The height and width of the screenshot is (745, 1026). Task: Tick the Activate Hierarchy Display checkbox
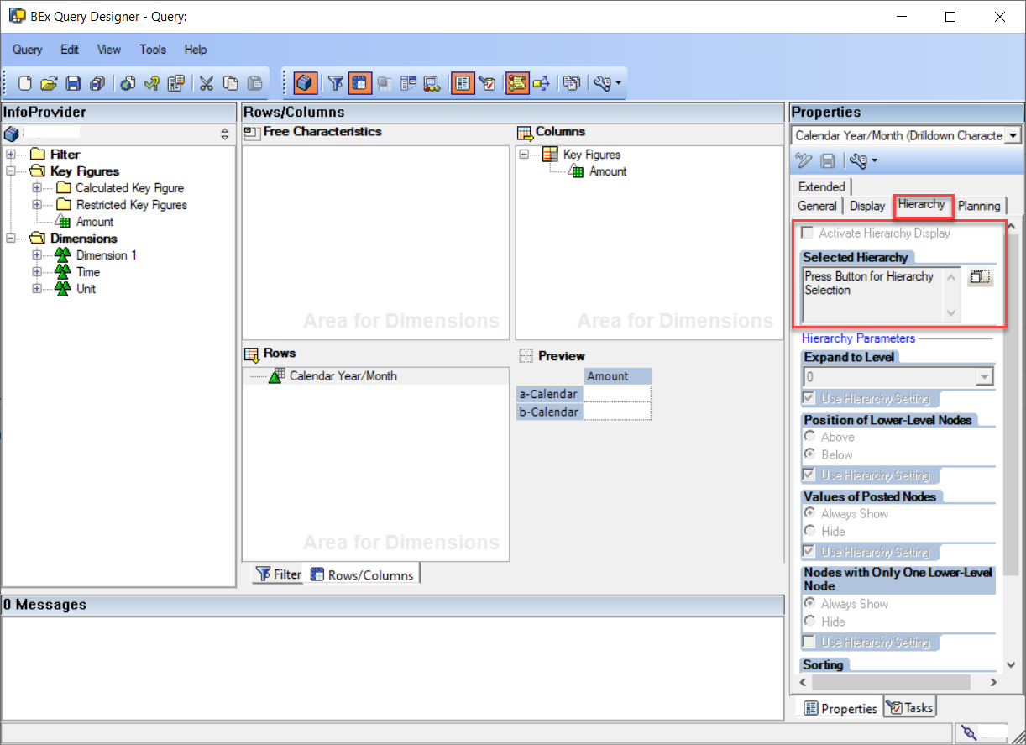(809, 233)
